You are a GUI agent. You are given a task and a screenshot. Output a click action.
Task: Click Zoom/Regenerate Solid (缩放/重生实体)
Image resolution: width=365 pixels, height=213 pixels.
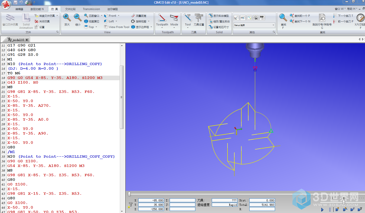coord(219,21)
